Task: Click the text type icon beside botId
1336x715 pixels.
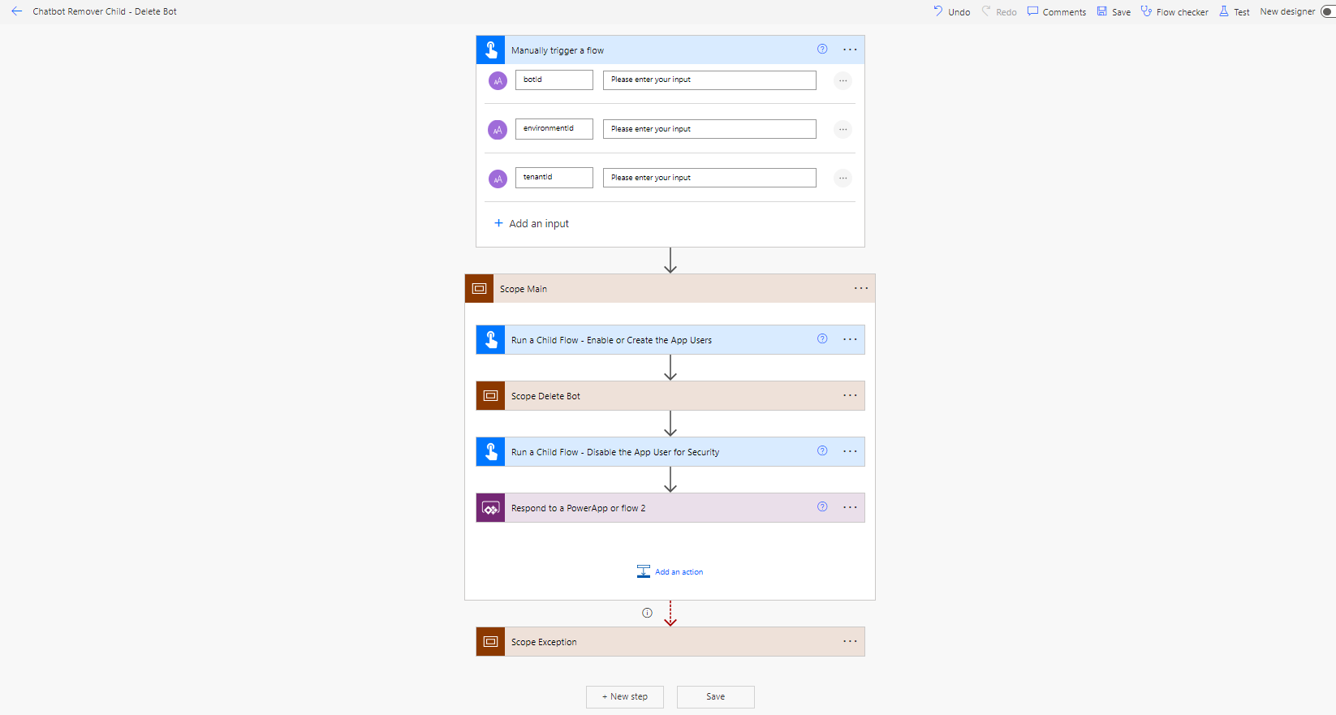Action: click(498, 80)
